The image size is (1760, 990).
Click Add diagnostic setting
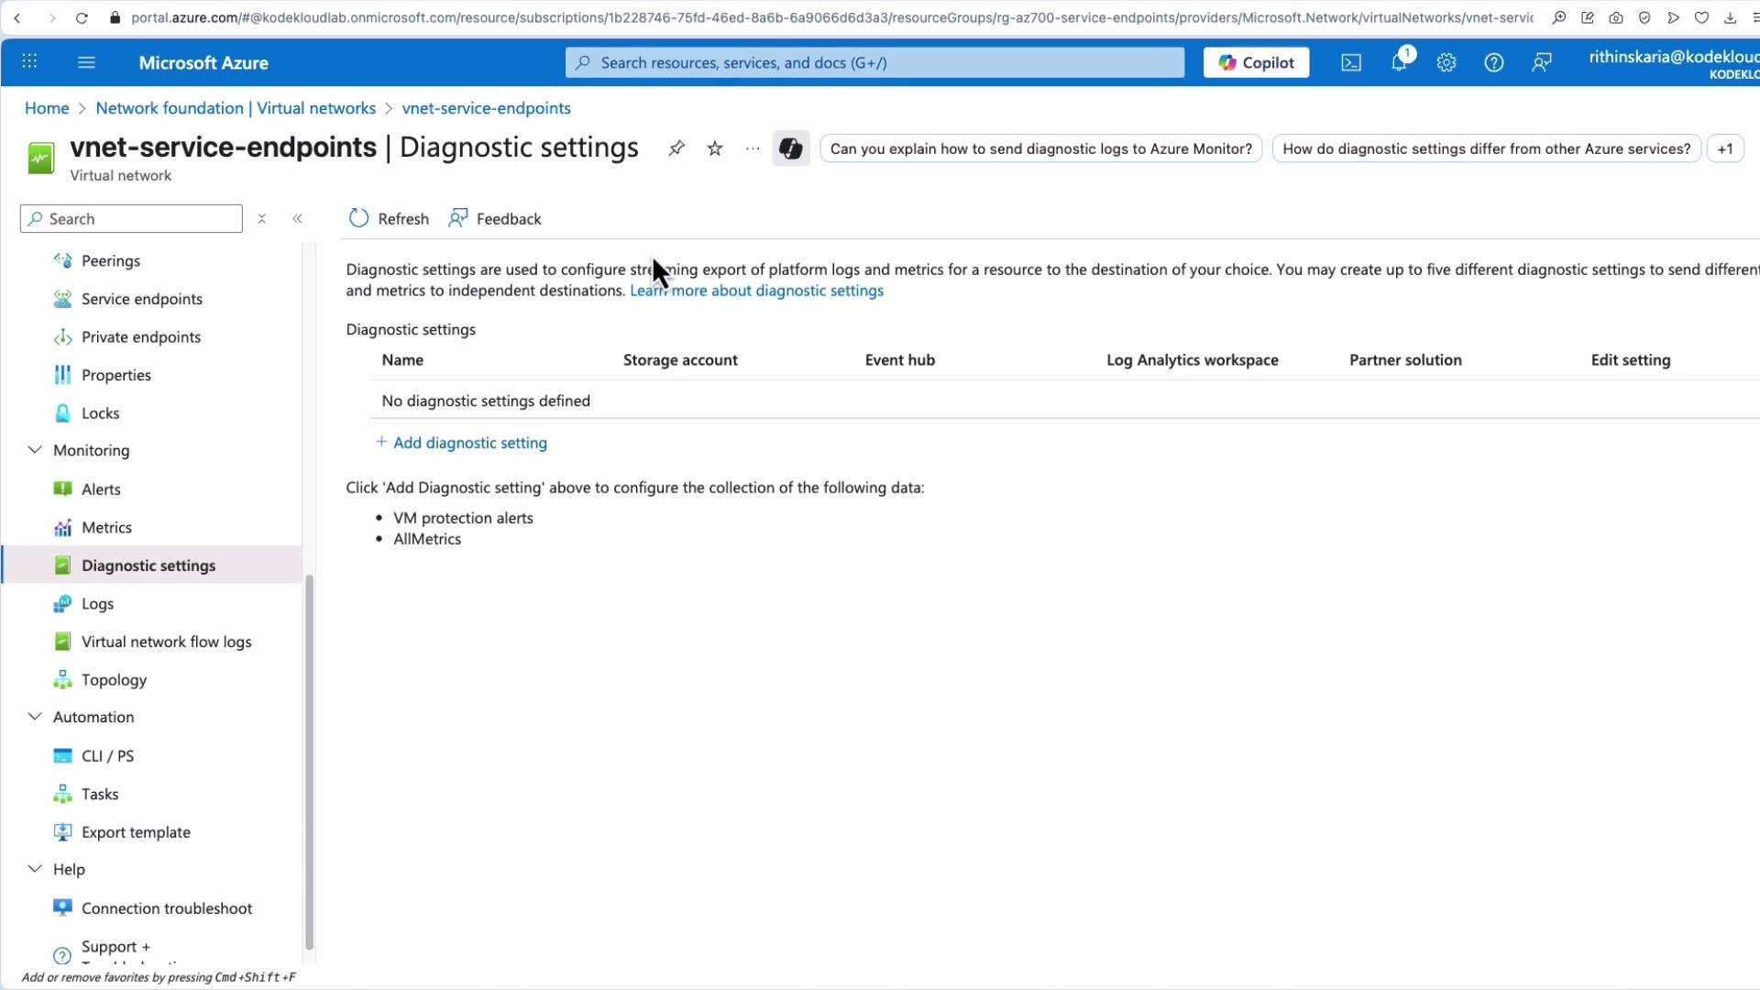coord(461,443)
